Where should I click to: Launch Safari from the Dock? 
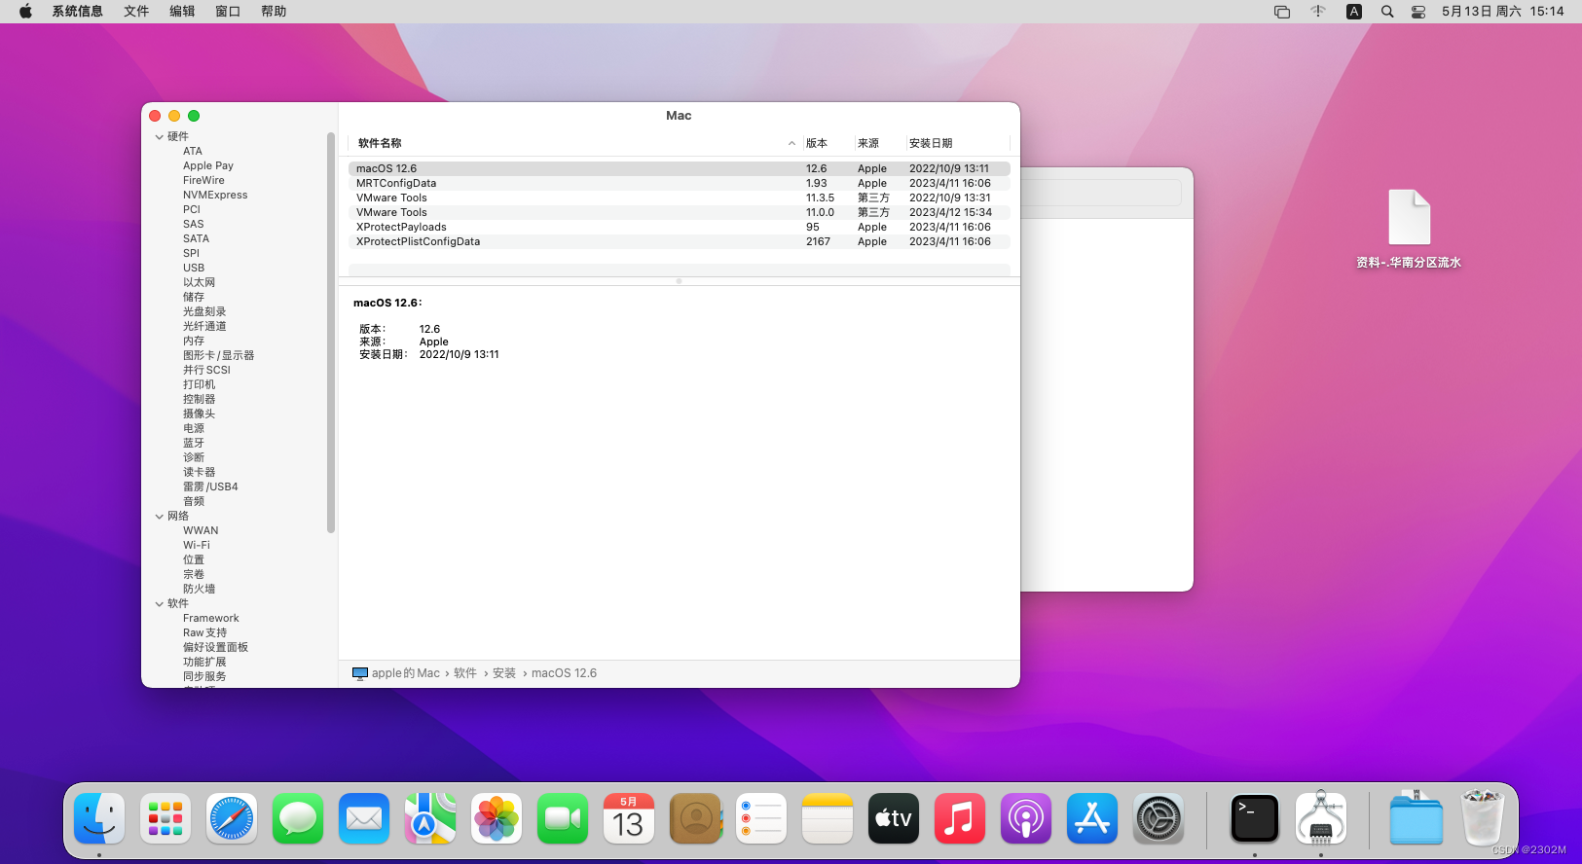coord(232,818)
